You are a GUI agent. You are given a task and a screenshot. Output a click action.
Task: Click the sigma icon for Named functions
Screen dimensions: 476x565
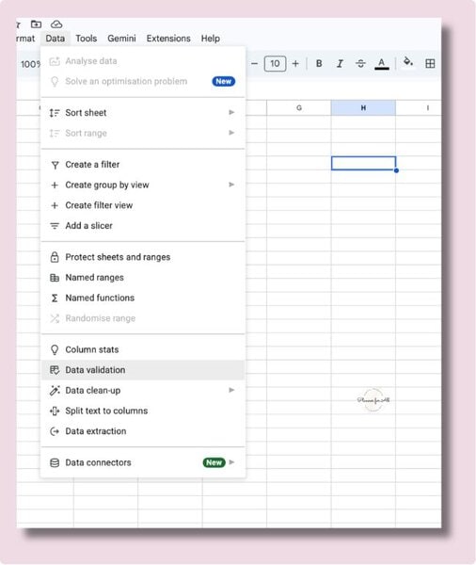[x=55, y=298]
